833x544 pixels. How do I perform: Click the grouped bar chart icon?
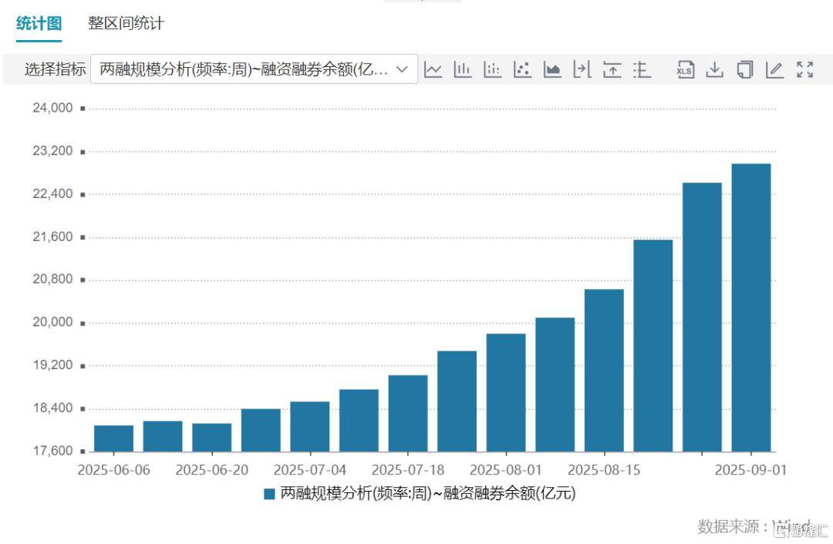point(493,69)
